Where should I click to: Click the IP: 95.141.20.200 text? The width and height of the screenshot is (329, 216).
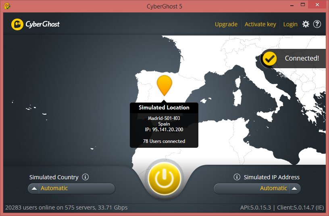164,130
